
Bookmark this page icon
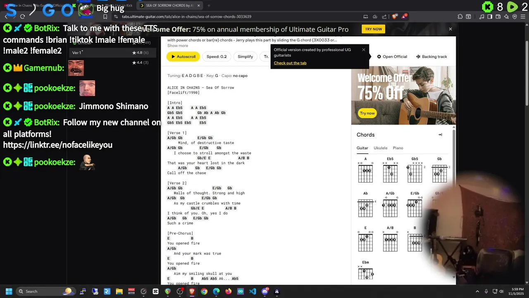[105, 17]
